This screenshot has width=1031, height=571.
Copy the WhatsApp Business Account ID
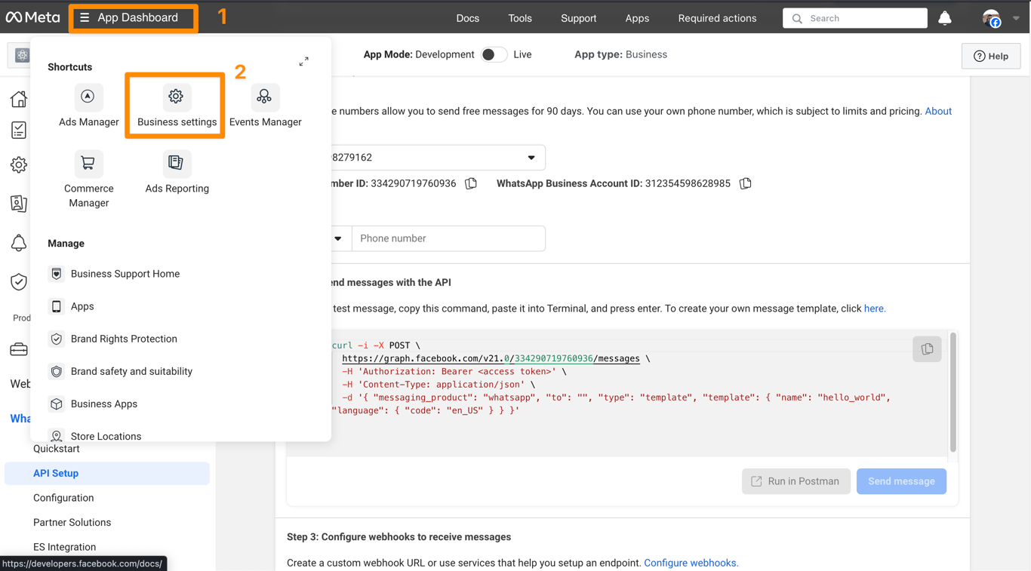pos(746,183)
